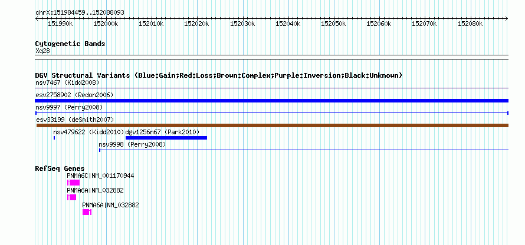Click the 152040k ruler tick label

click(288, 24)
